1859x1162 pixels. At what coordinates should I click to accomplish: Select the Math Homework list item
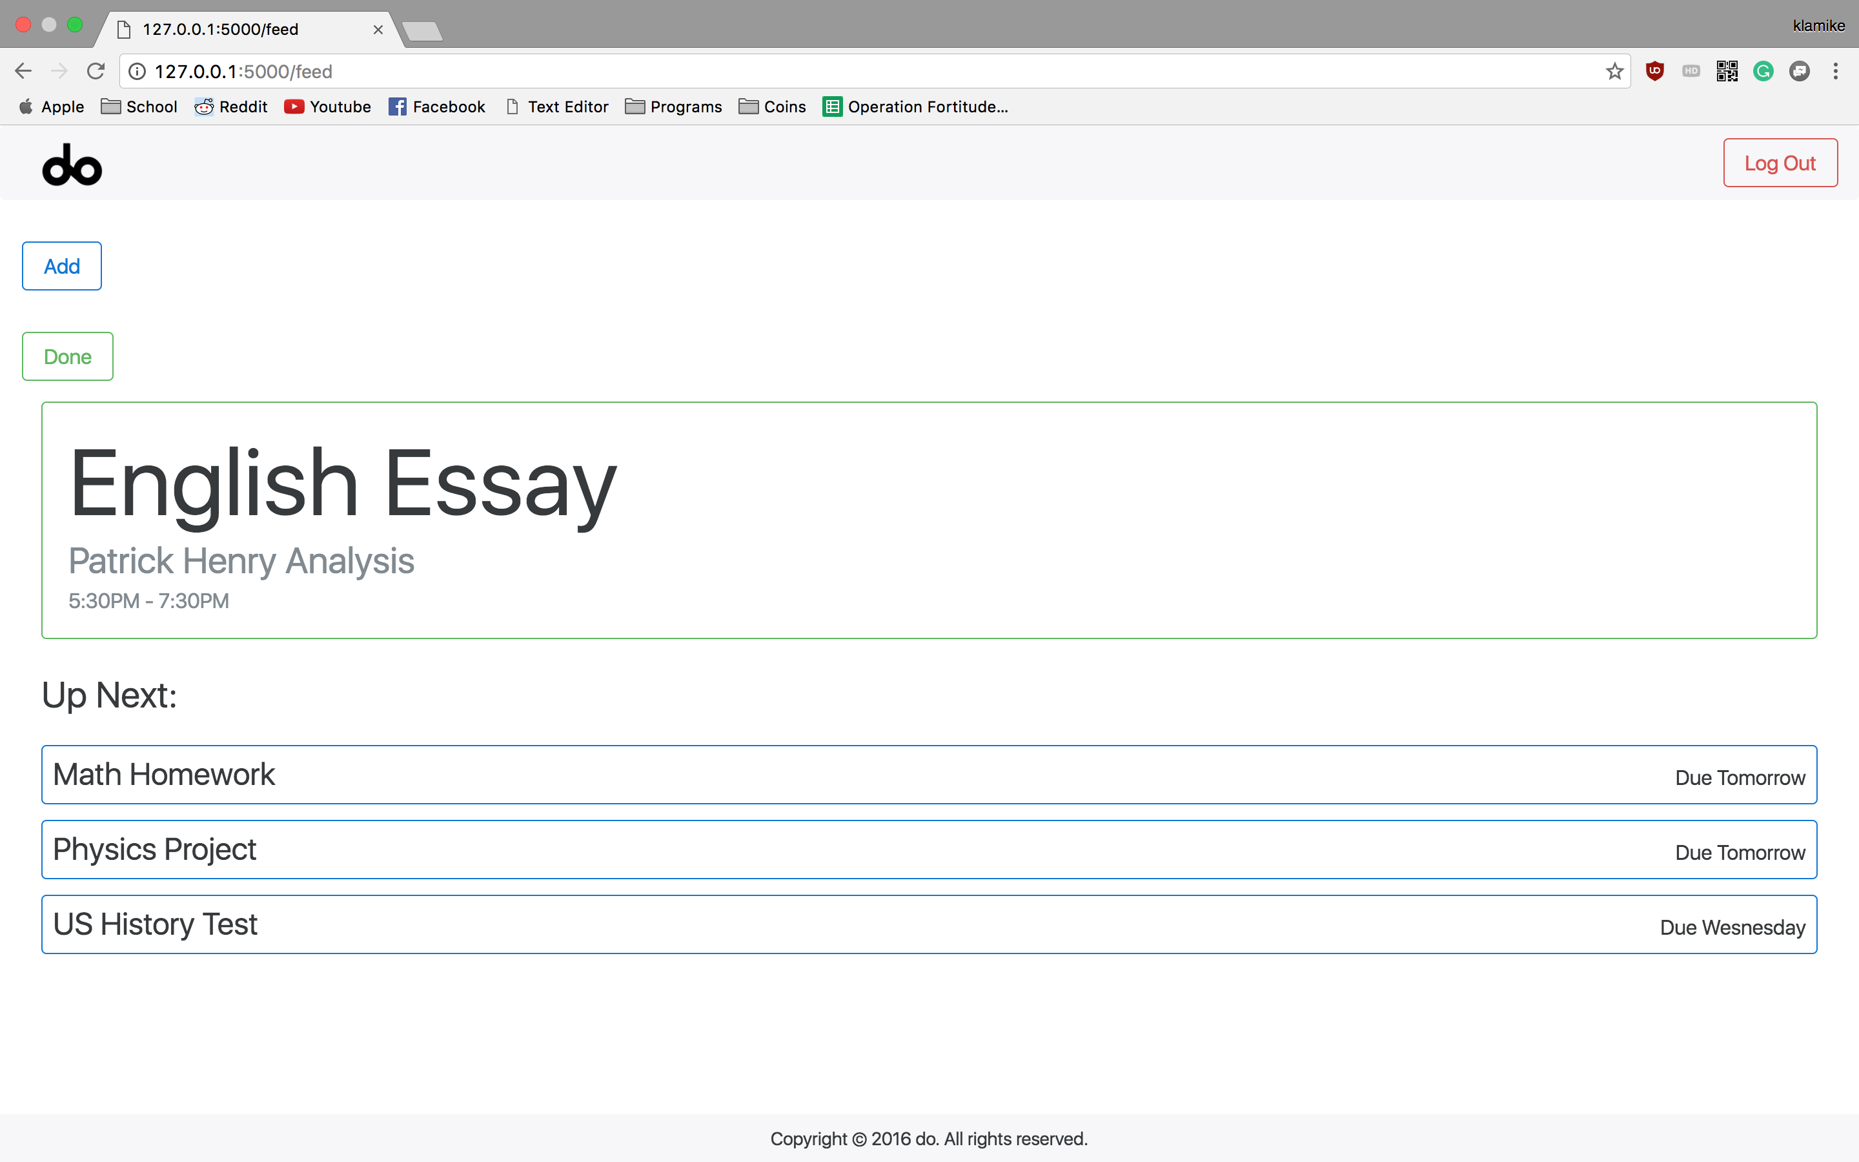coord(929,775)
